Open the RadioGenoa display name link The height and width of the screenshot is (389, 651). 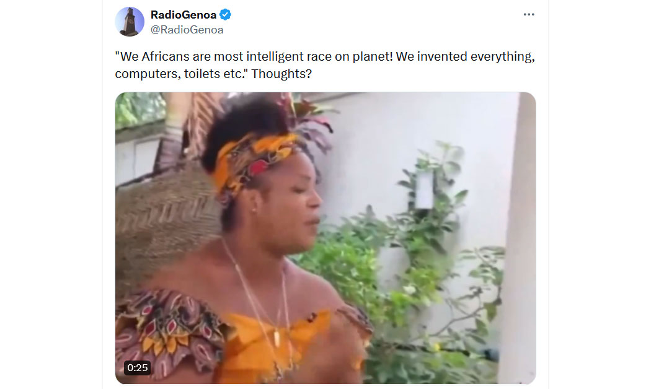coord(183,15)
